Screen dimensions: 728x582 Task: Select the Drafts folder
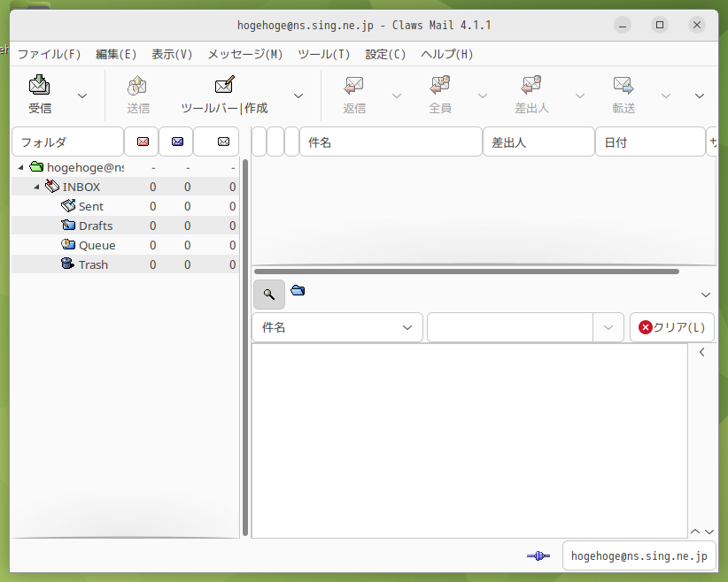96,226
